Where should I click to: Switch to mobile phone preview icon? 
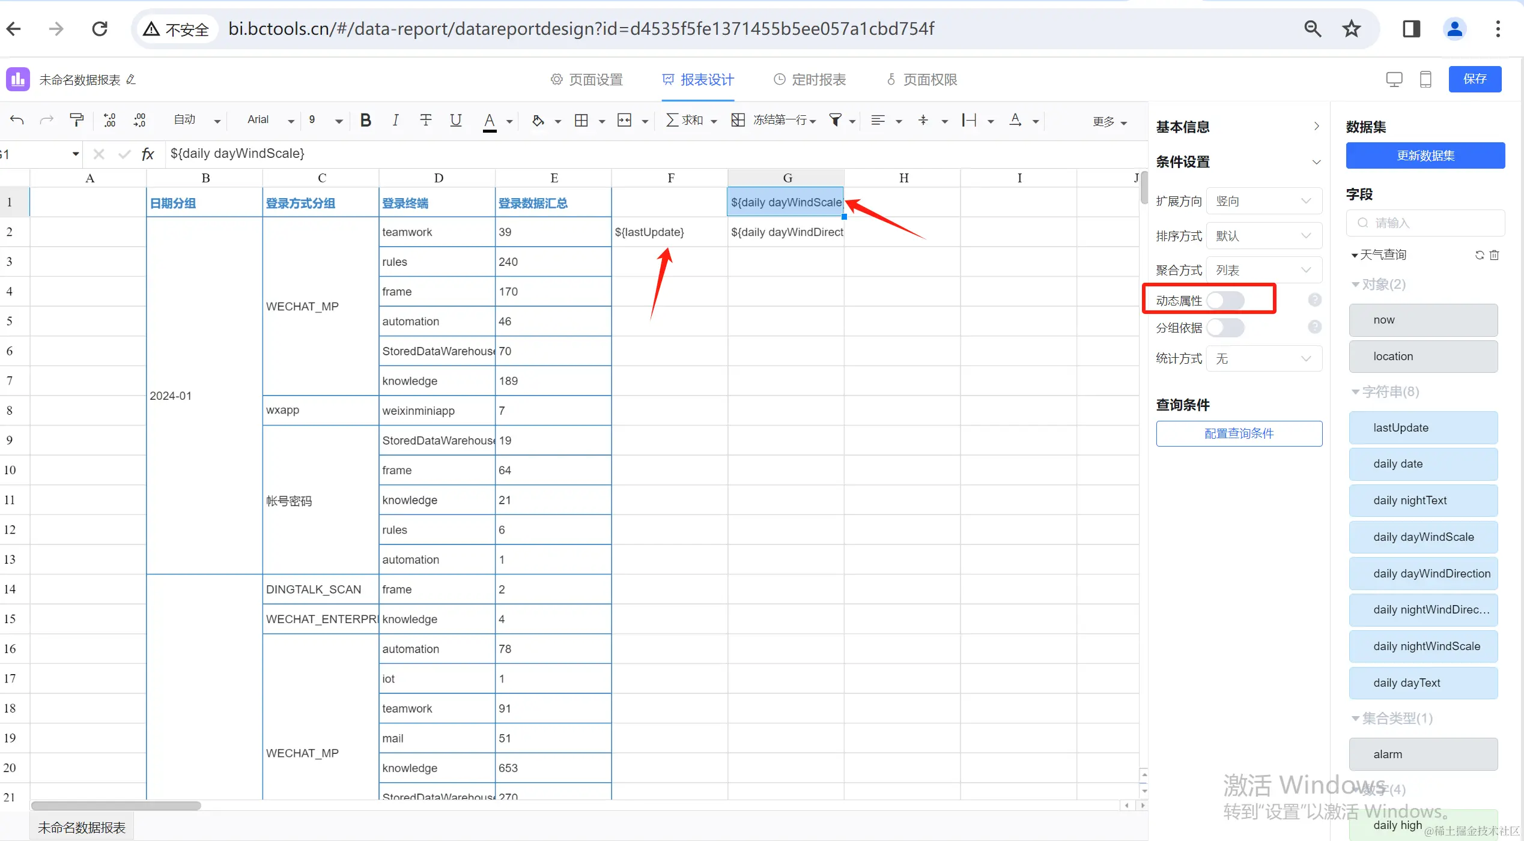click(x=1425, y=79)
